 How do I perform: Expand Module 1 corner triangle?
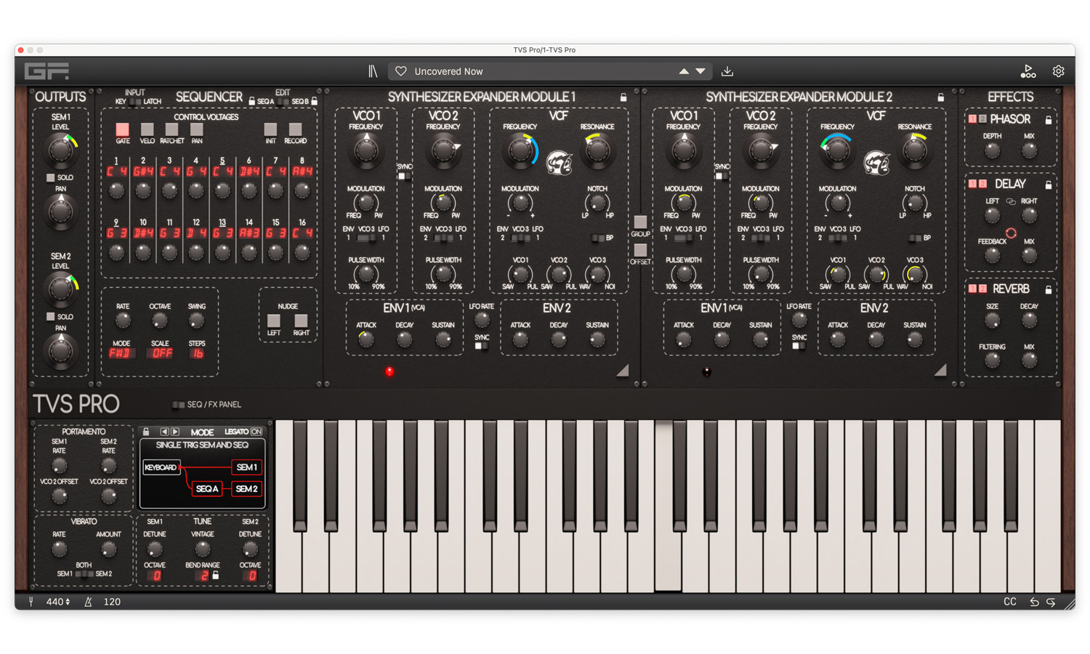[623, 371]
